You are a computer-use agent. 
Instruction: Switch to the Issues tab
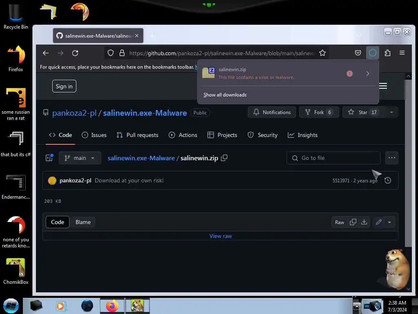pyautogui.click(x=94, y=135)
